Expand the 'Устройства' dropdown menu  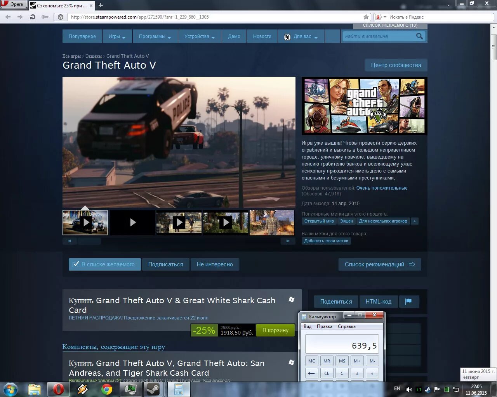pos(200,36)
